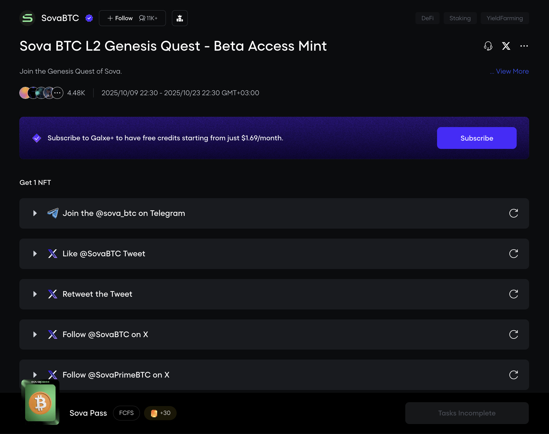Select the YieldFarming tag
The width and height of the screenshot is (549, 434).
click(504, 18)
